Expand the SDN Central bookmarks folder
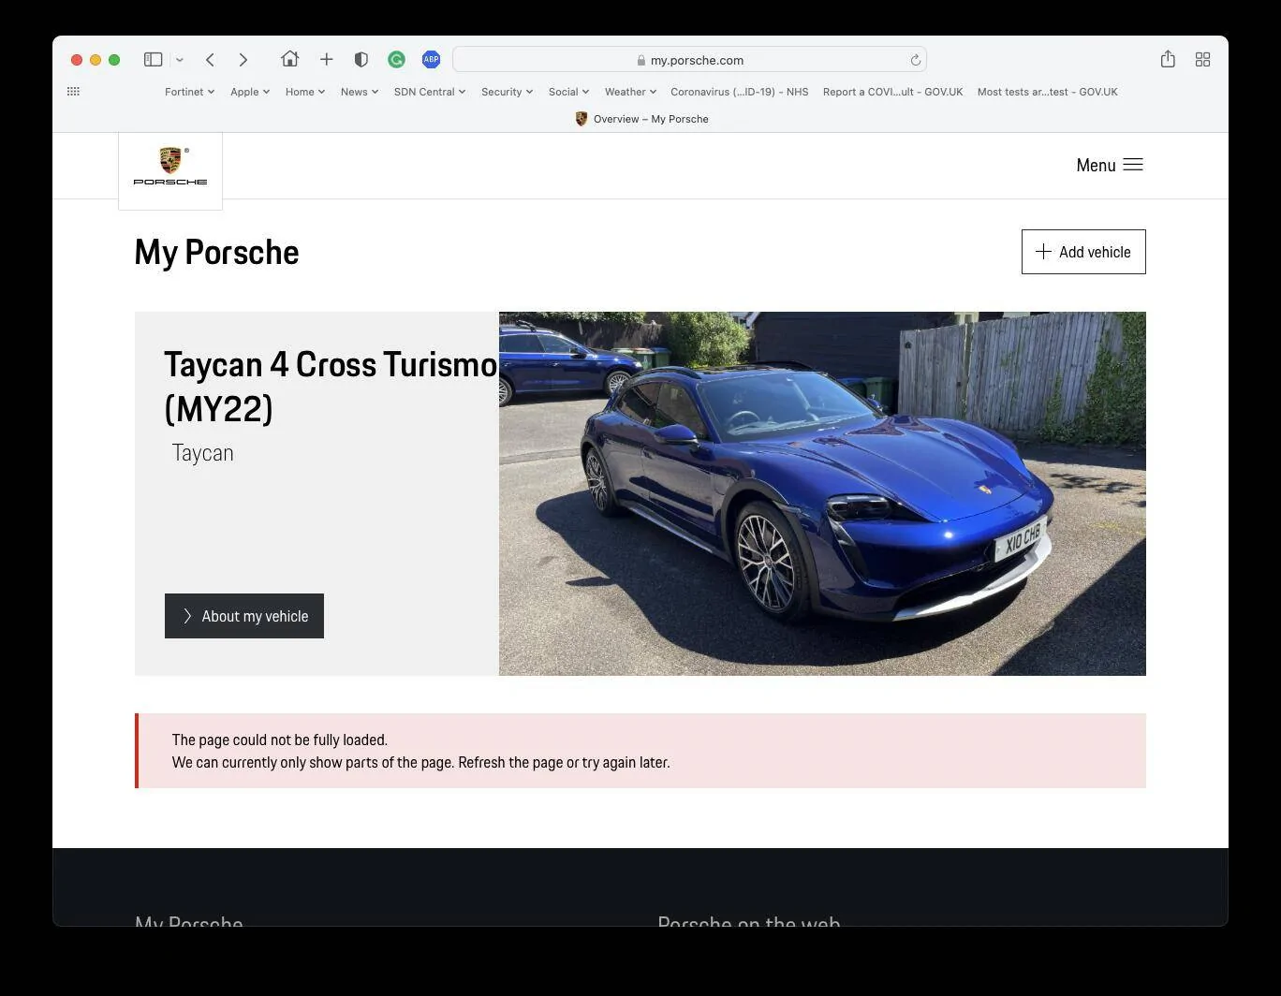The image size is (1281, 996). [430, 92]
